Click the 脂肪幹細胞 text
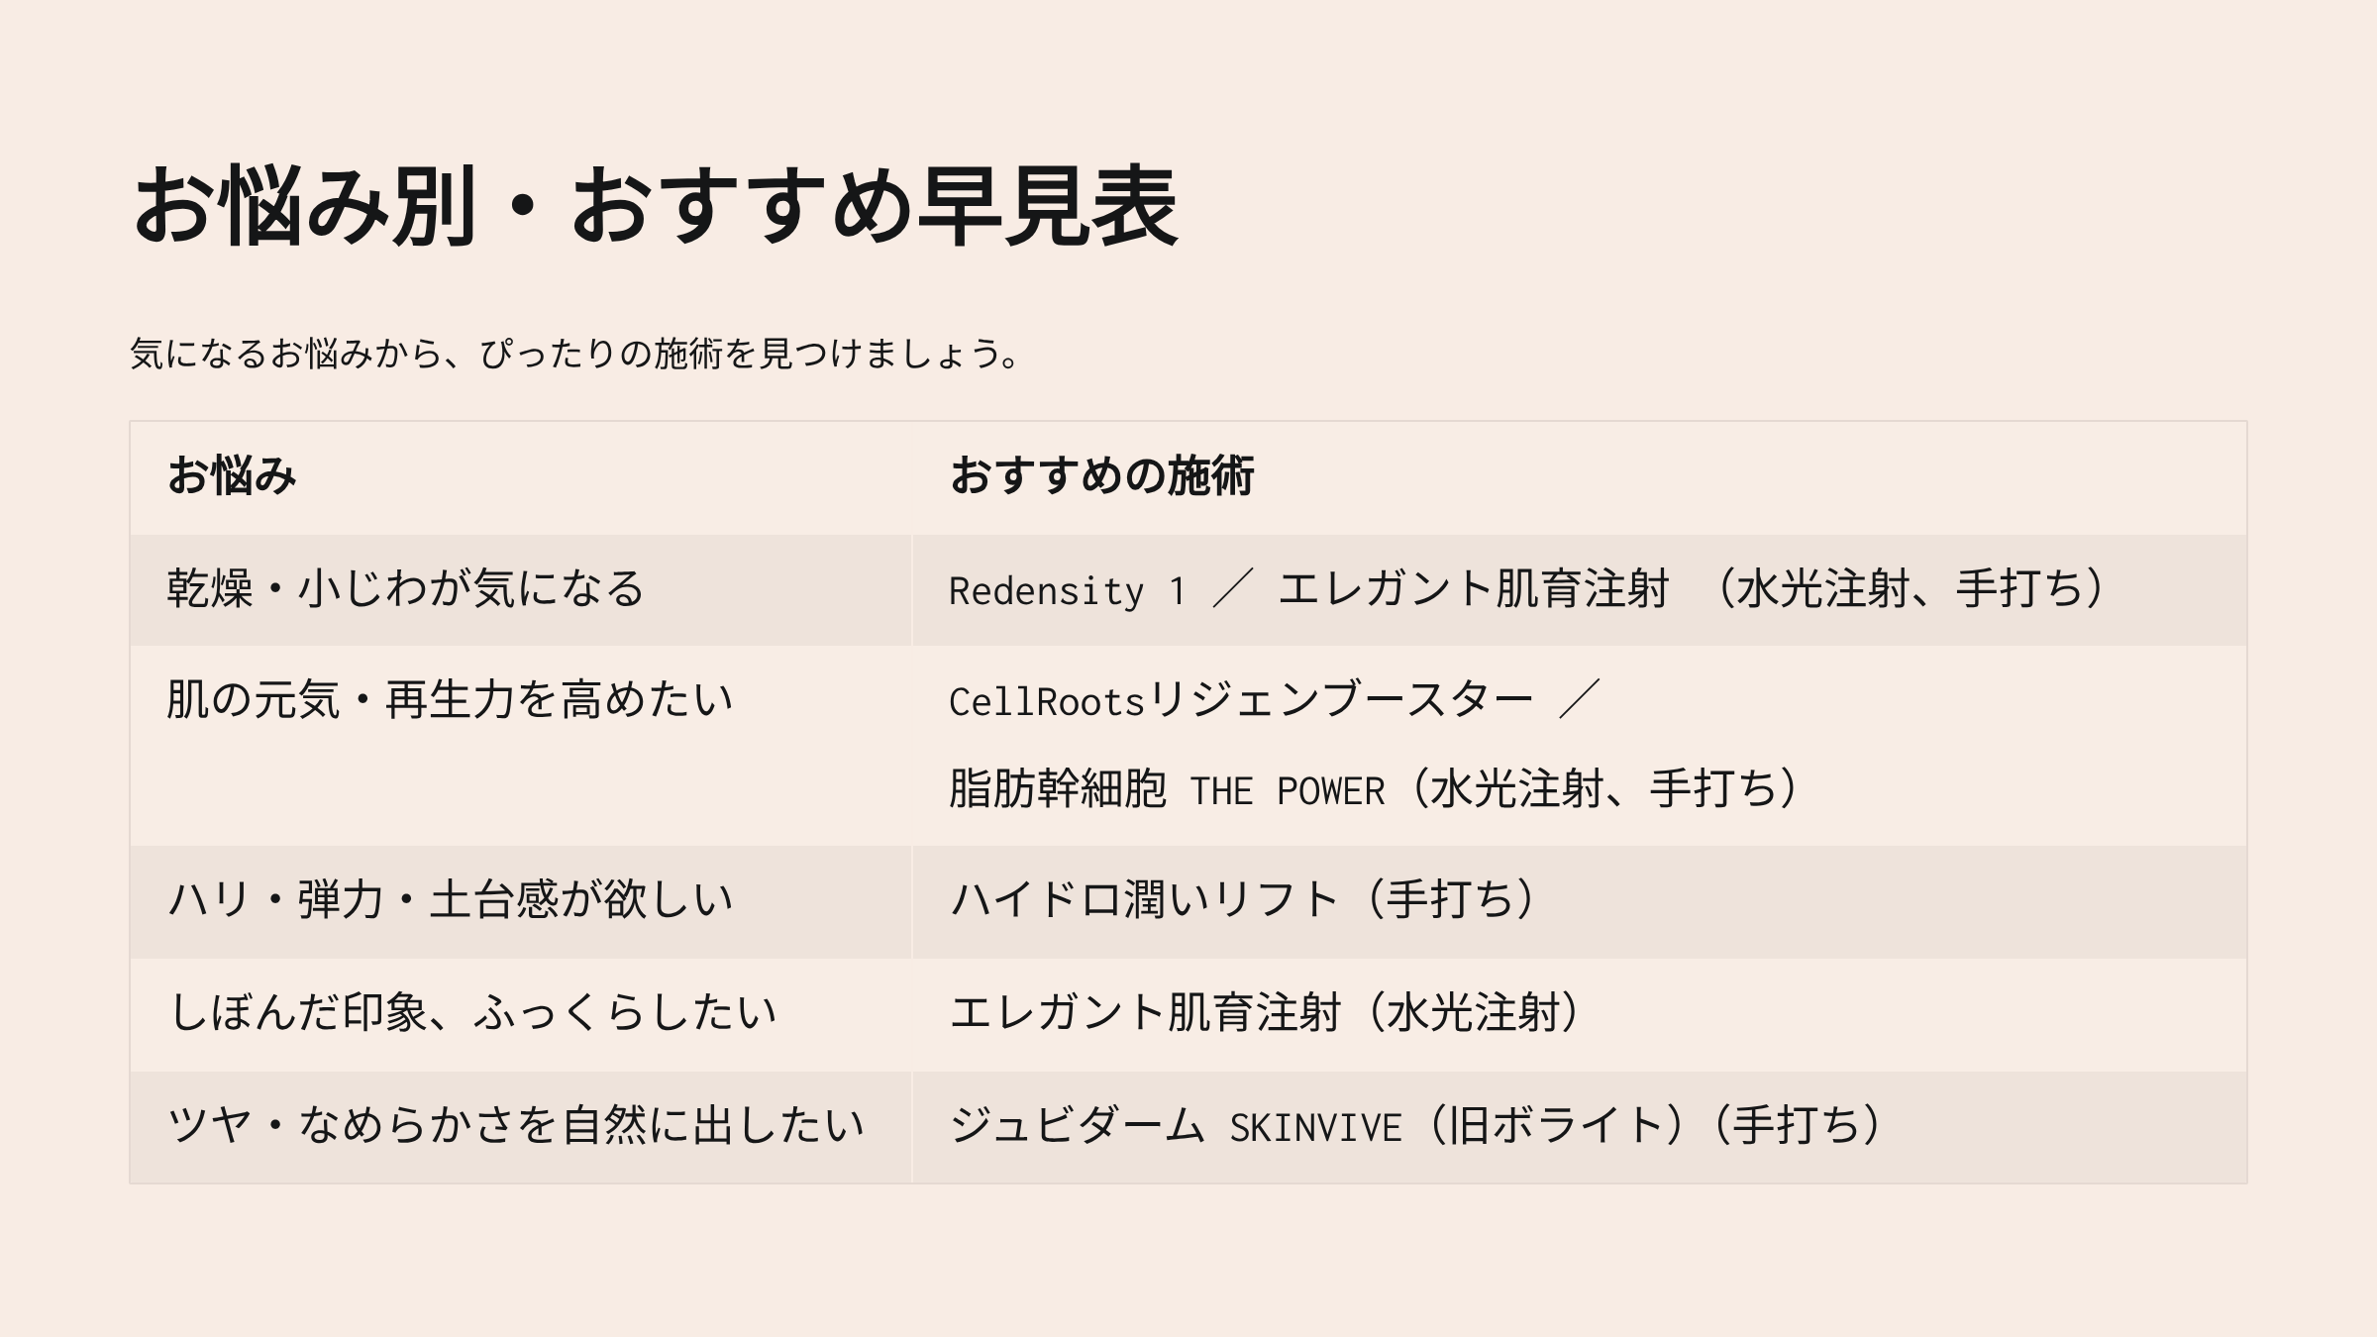The image size is (2377, 1337). point(1057,789)
